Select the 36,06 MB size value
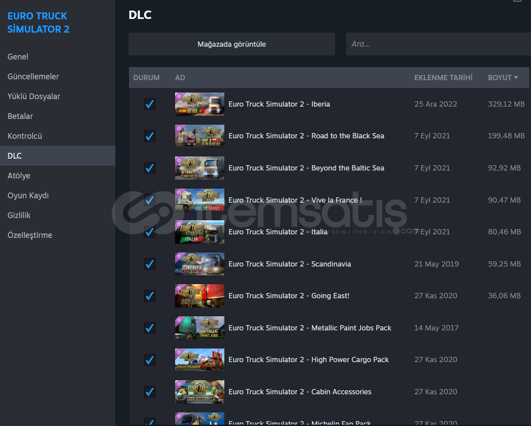Image resolution: width=531 pixels, height=426 pixels. click(x=504, y=296)
